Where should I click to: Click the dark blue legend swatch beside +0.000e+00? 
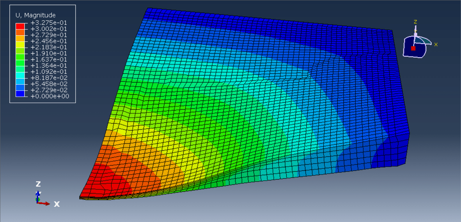(x=20, y=93)
